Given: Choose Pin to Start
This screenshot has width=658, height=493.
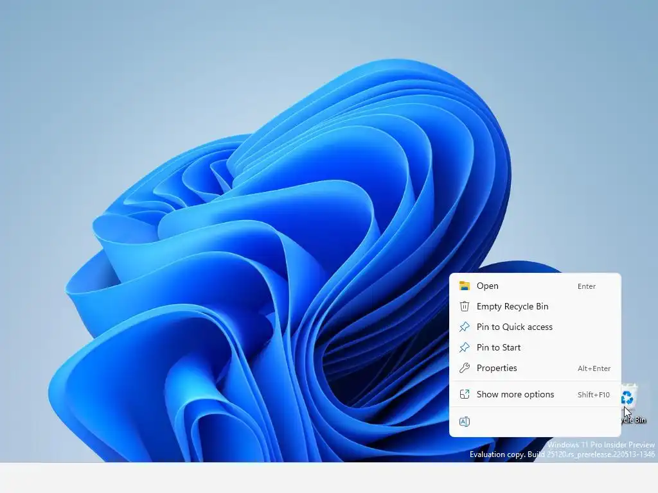Looking at the screenshot, I should pyautogui.click(x=535, y=347).
